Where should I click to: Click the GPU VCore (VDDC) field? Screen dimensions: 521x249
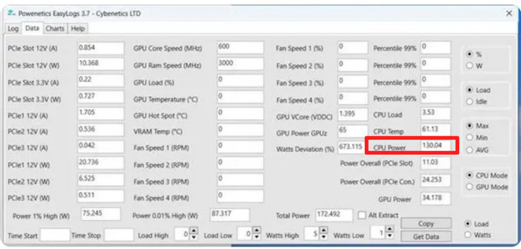point(353,115)
